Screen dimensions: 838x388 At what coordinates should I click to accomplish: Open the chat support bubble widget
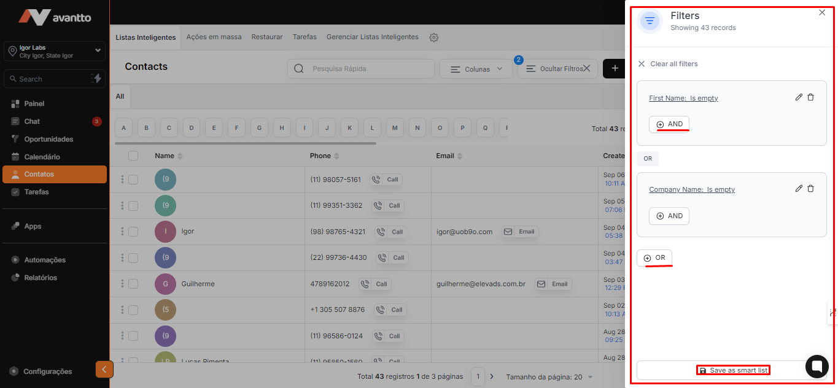click(x=817, y=367)
